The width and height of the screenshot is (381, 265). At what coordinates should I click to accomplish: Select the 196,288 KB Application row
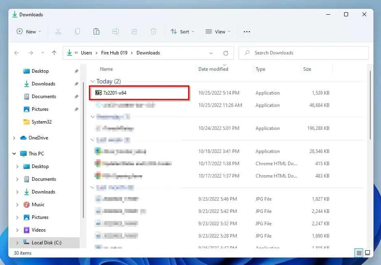click(212, 128)
